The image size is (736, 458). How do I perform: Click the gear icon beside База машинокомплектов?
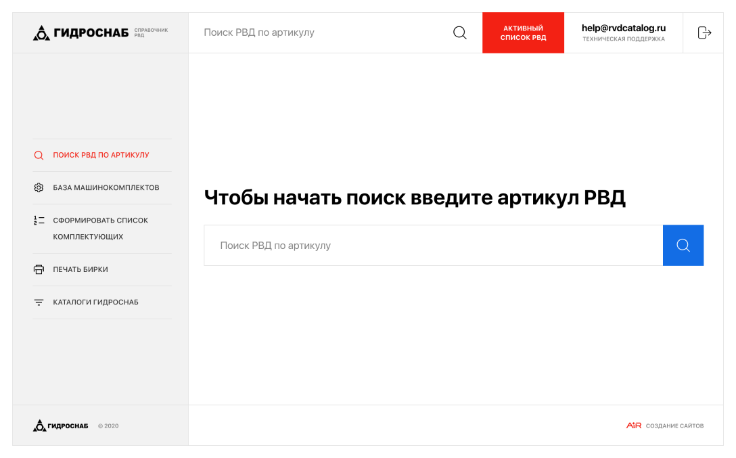pos(39,187)
